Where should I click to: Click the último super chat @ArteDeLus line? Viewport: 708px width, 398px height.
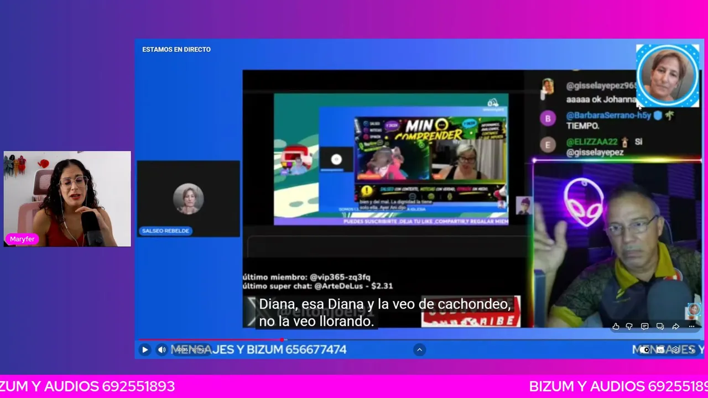pos(318,286)
